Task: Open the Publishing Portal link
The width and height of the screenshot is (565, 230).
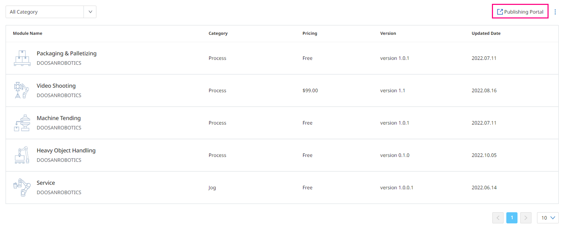Action: (x=523, y=12)
